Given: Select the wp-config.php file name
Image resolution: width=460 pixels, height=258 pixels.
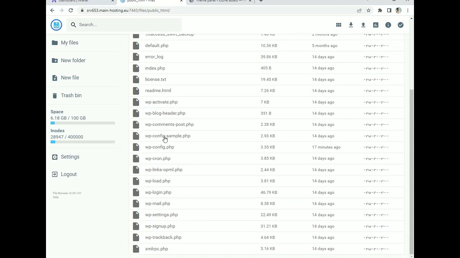Looking at the screenshot, I should (x=160, y=147).
